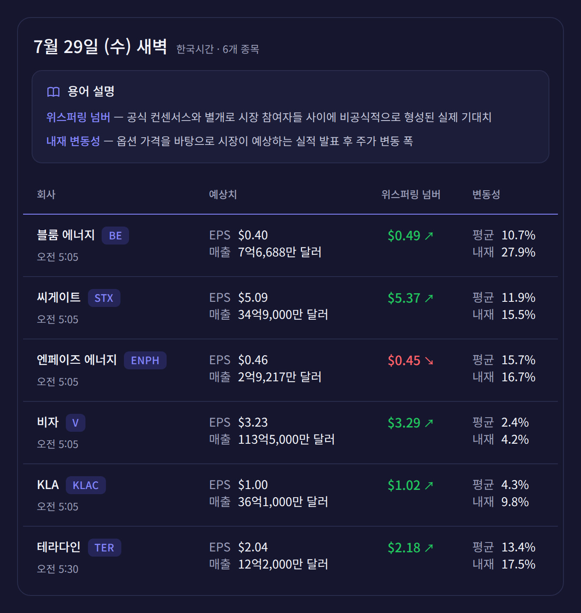Select the BE ticker badge

(x=115, y=236)
